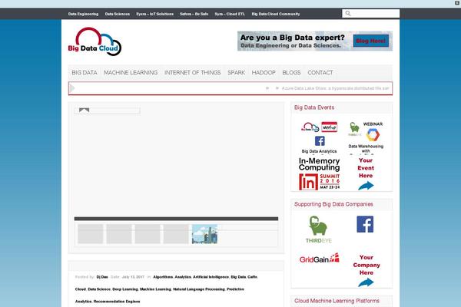
Task: Select the SPARK nav tab
Action: [x=237, y=73]
